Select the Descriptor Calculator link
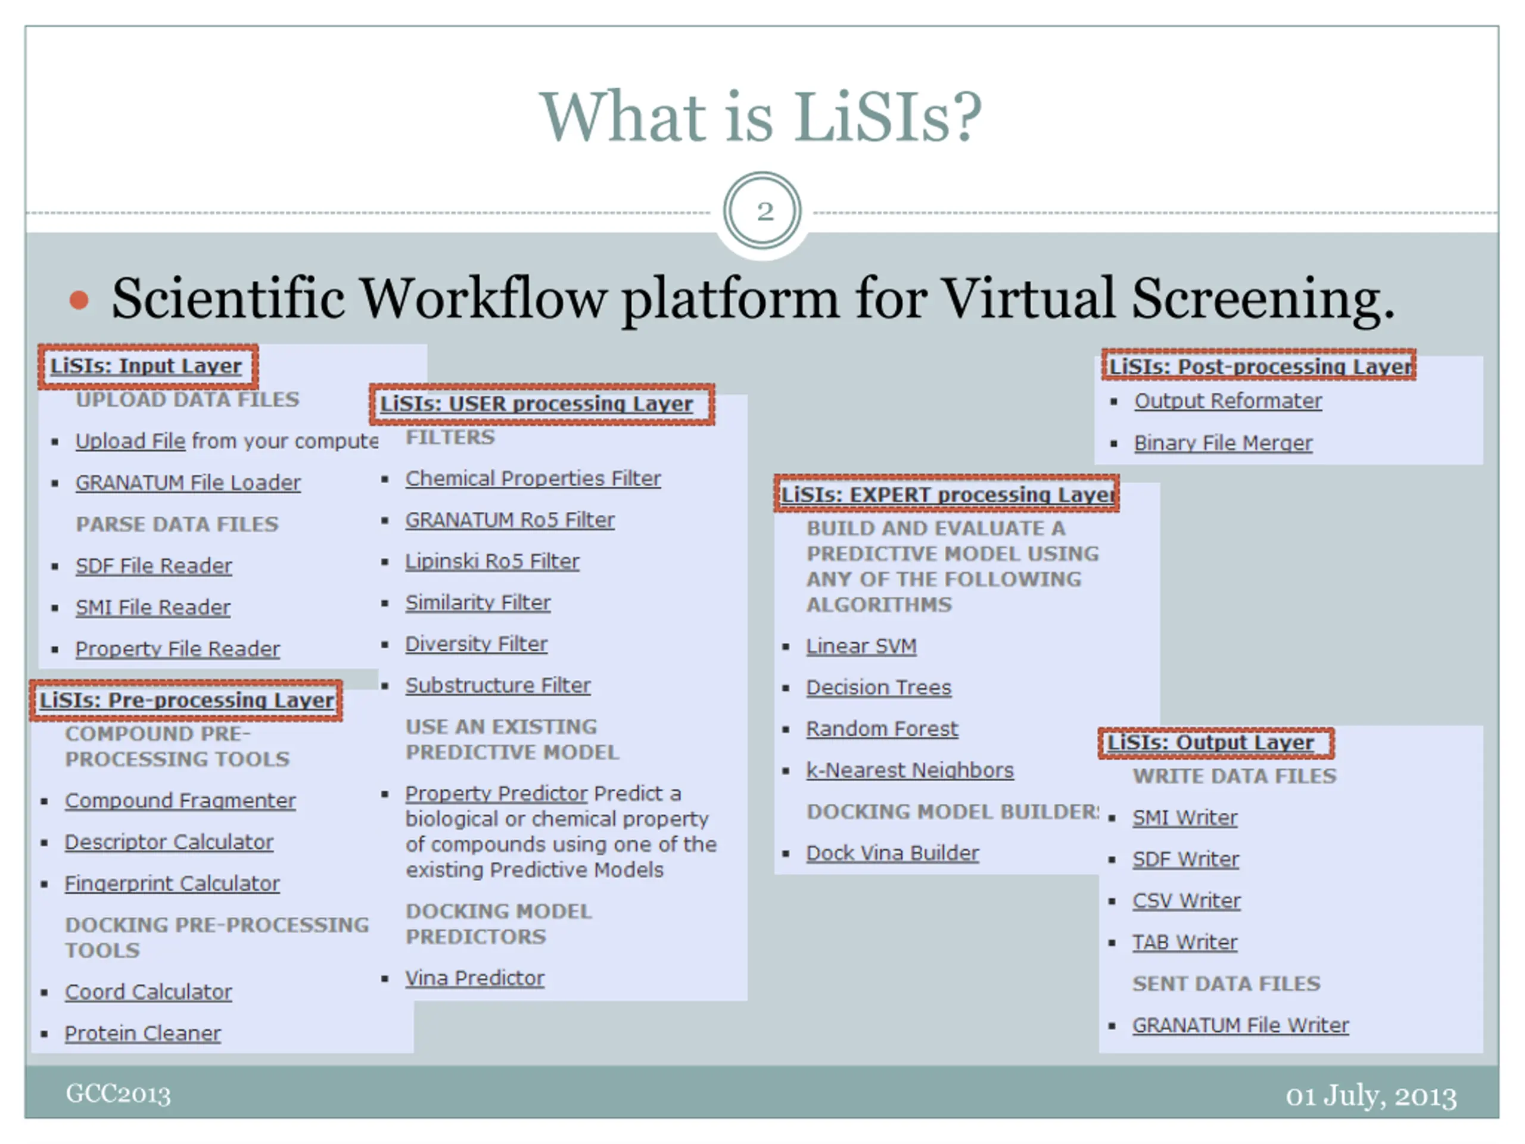 click(x=169, y=842)
